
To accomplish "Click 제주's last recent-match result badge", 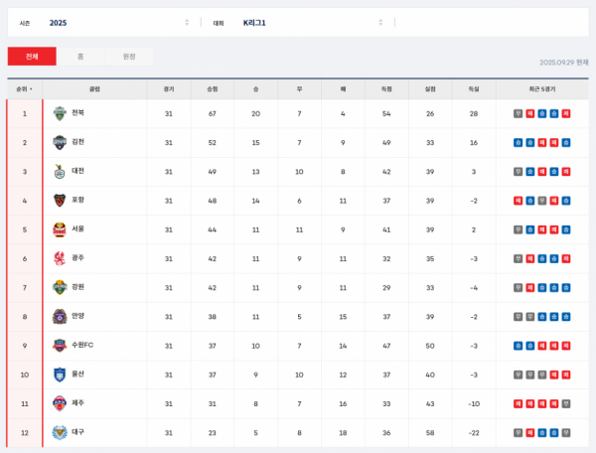I will pyautogui.click(x=566, y=403).
